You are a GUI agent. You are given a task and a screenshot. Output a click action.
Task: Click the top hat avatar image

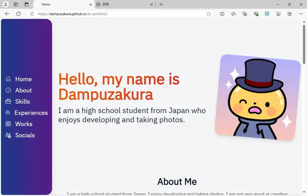pos(257,97)
